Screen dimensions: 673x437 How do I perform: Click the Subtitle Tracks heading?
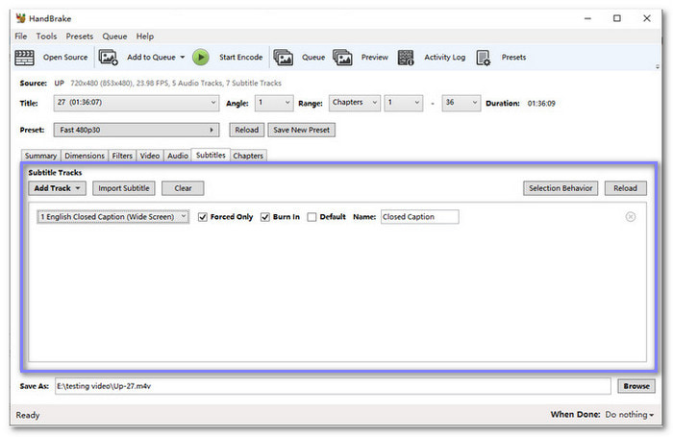point(55,173)
